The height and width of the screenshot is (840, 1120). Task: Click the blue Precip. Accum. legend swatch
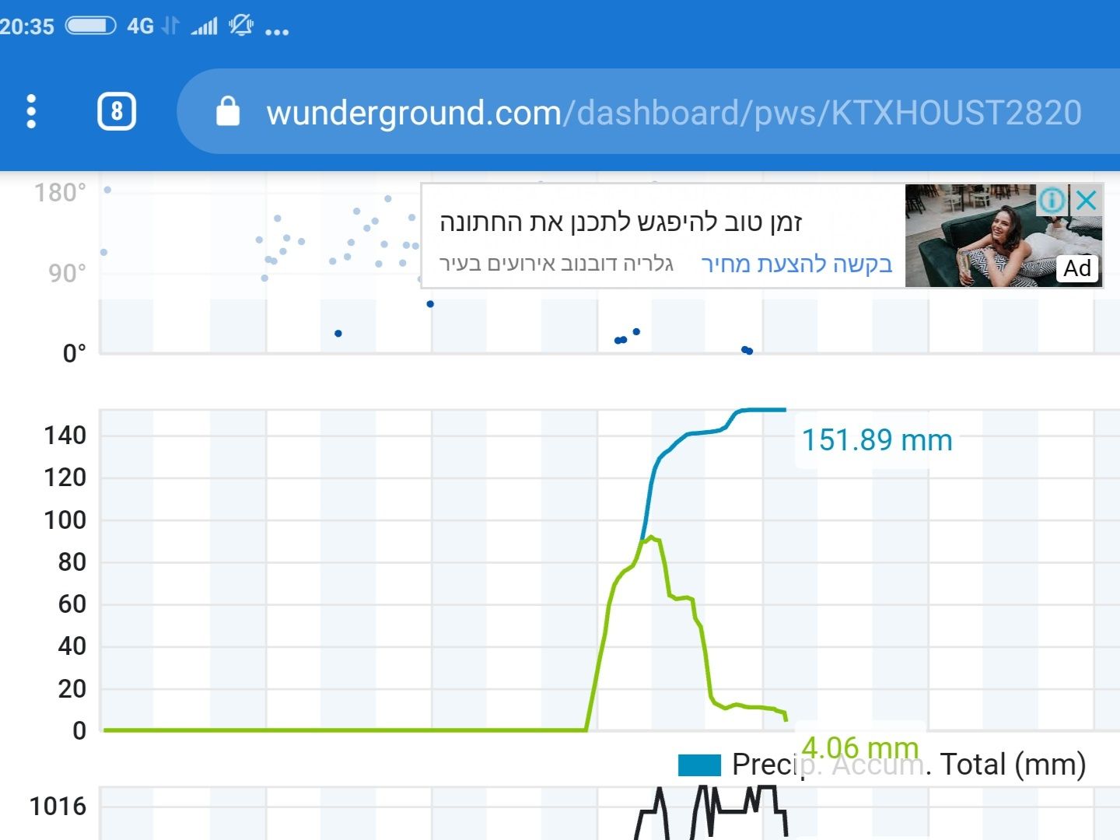tap(699, 765)
